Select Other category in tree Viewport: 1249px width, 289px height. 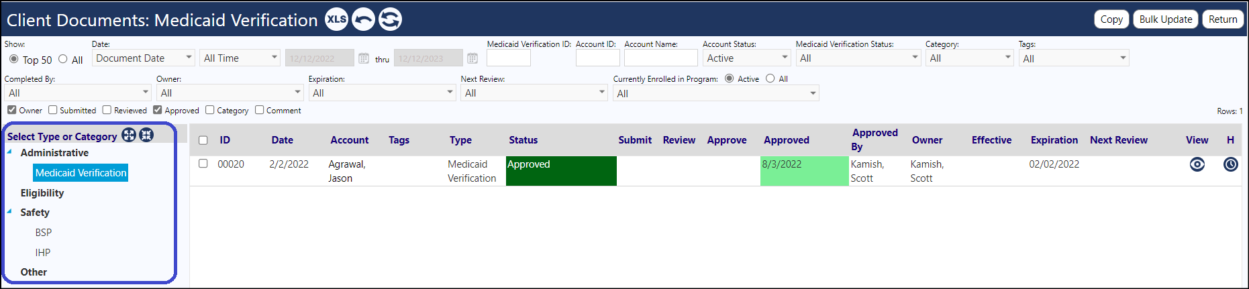(34, 272)
